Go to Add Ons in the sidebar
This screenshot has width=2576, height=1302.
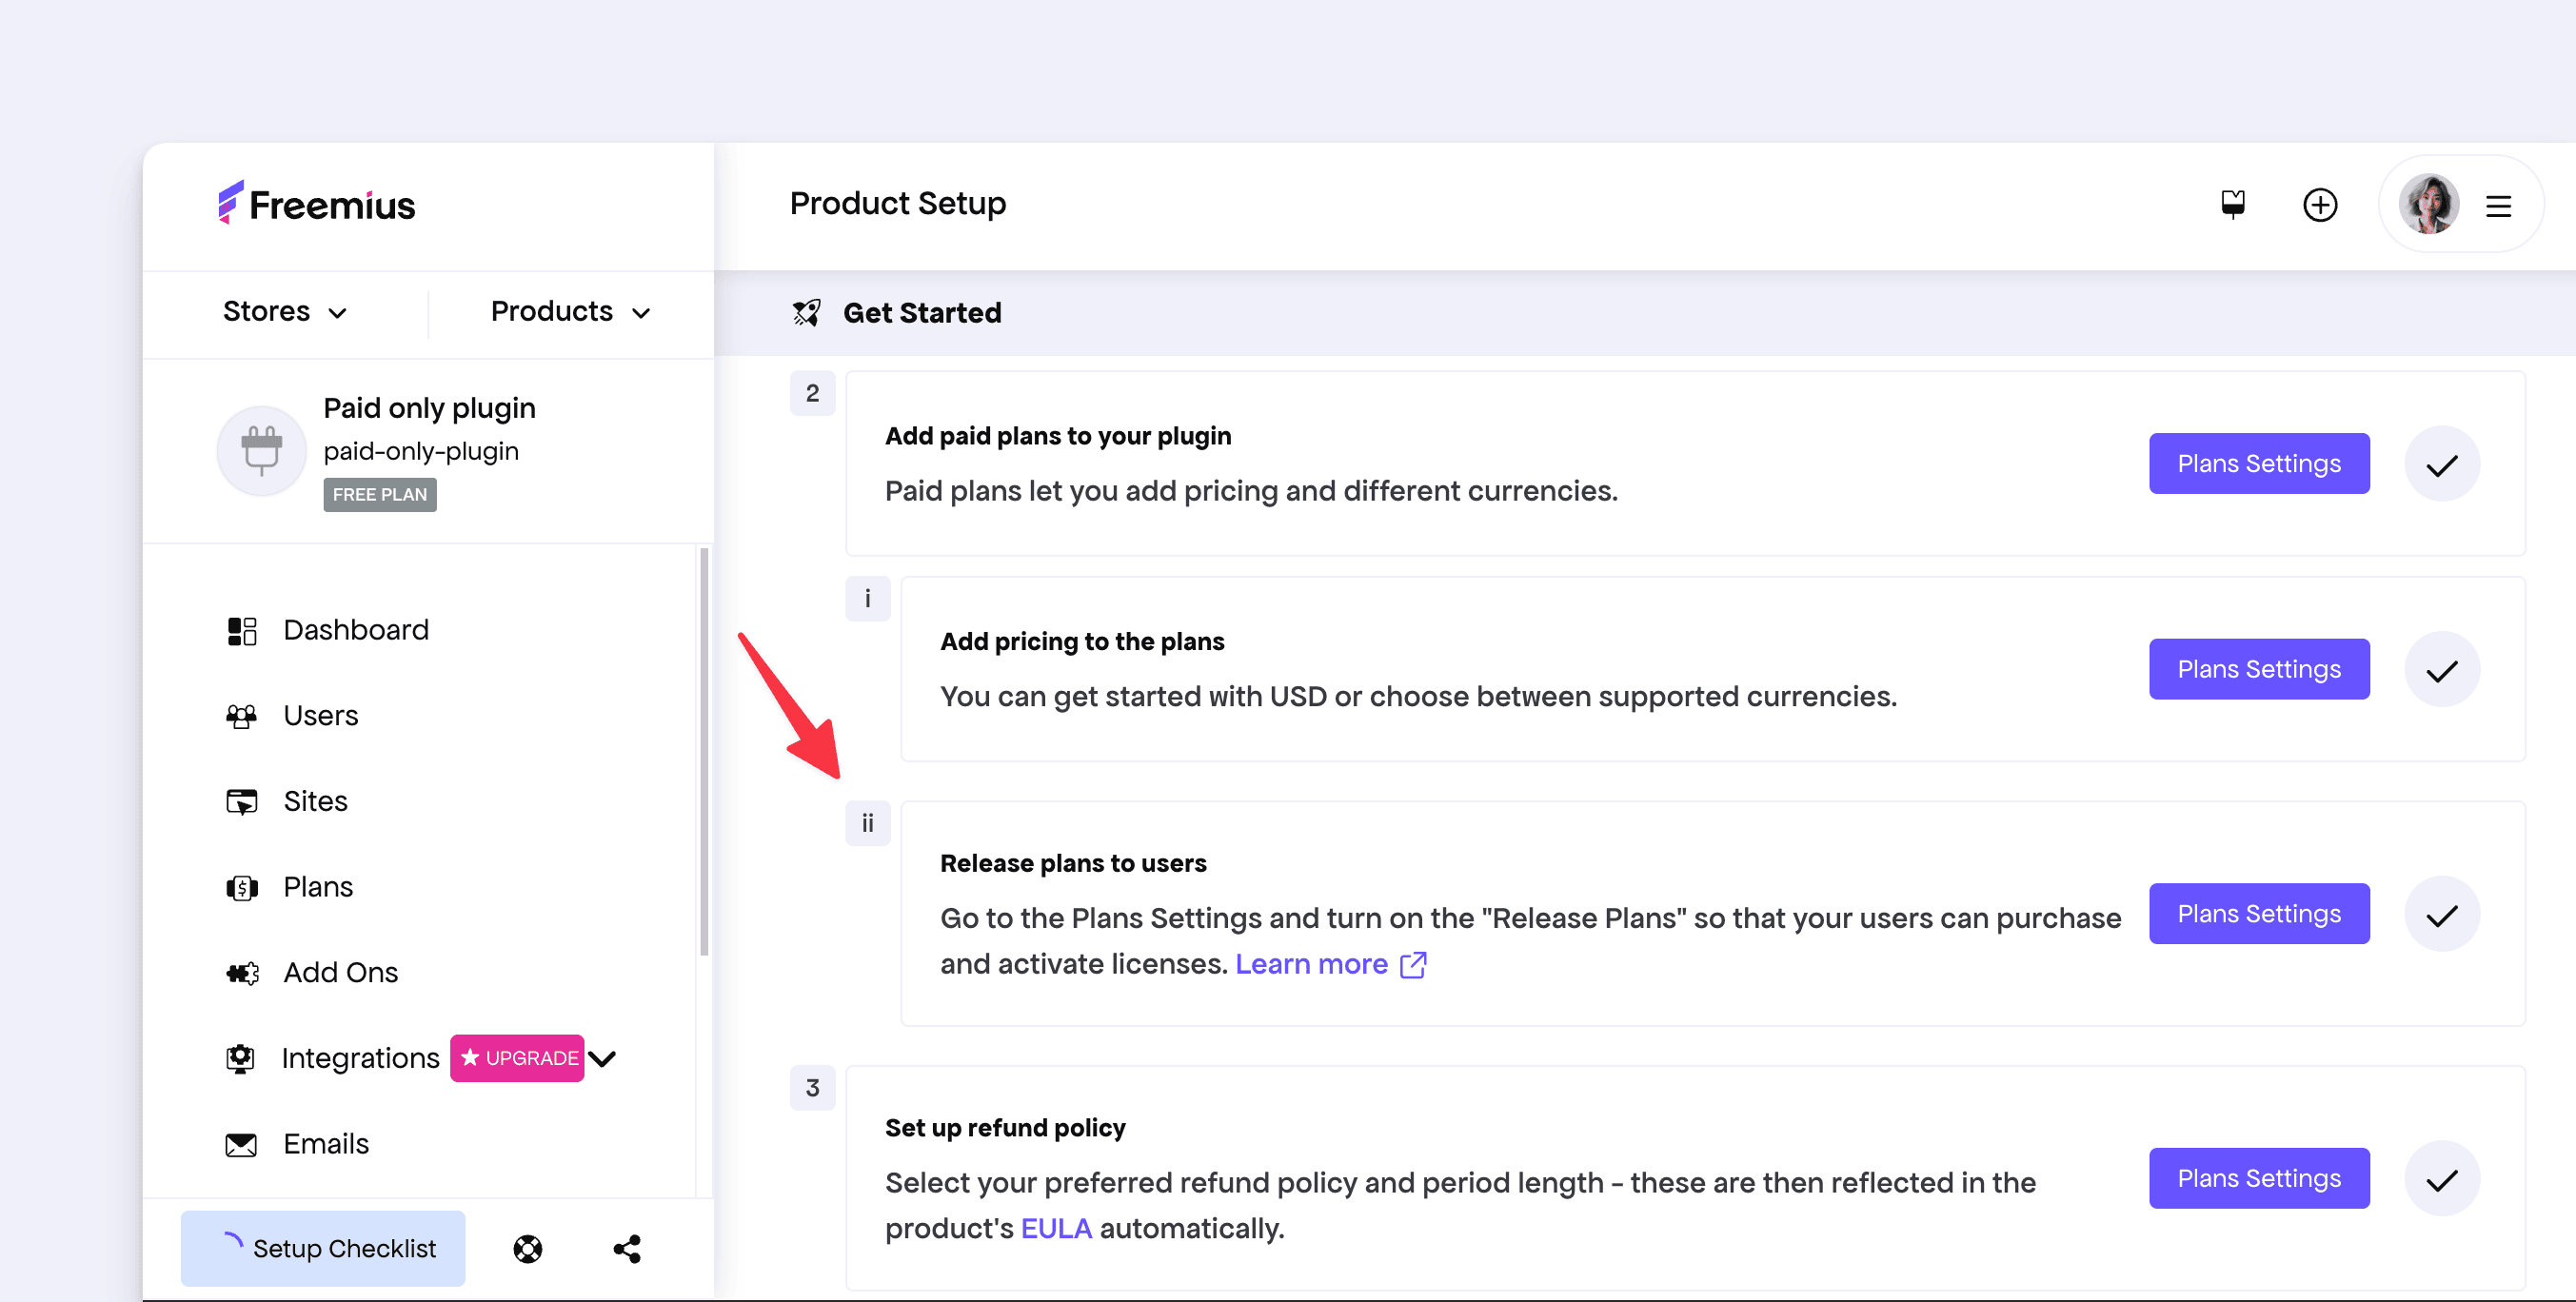[340, 972]
